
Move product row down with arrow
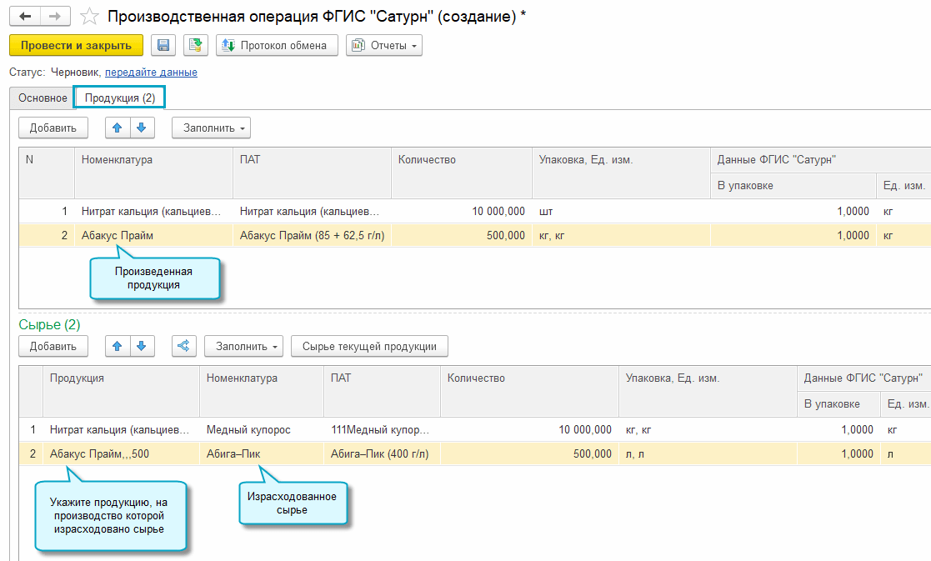(x=142, y=128)
